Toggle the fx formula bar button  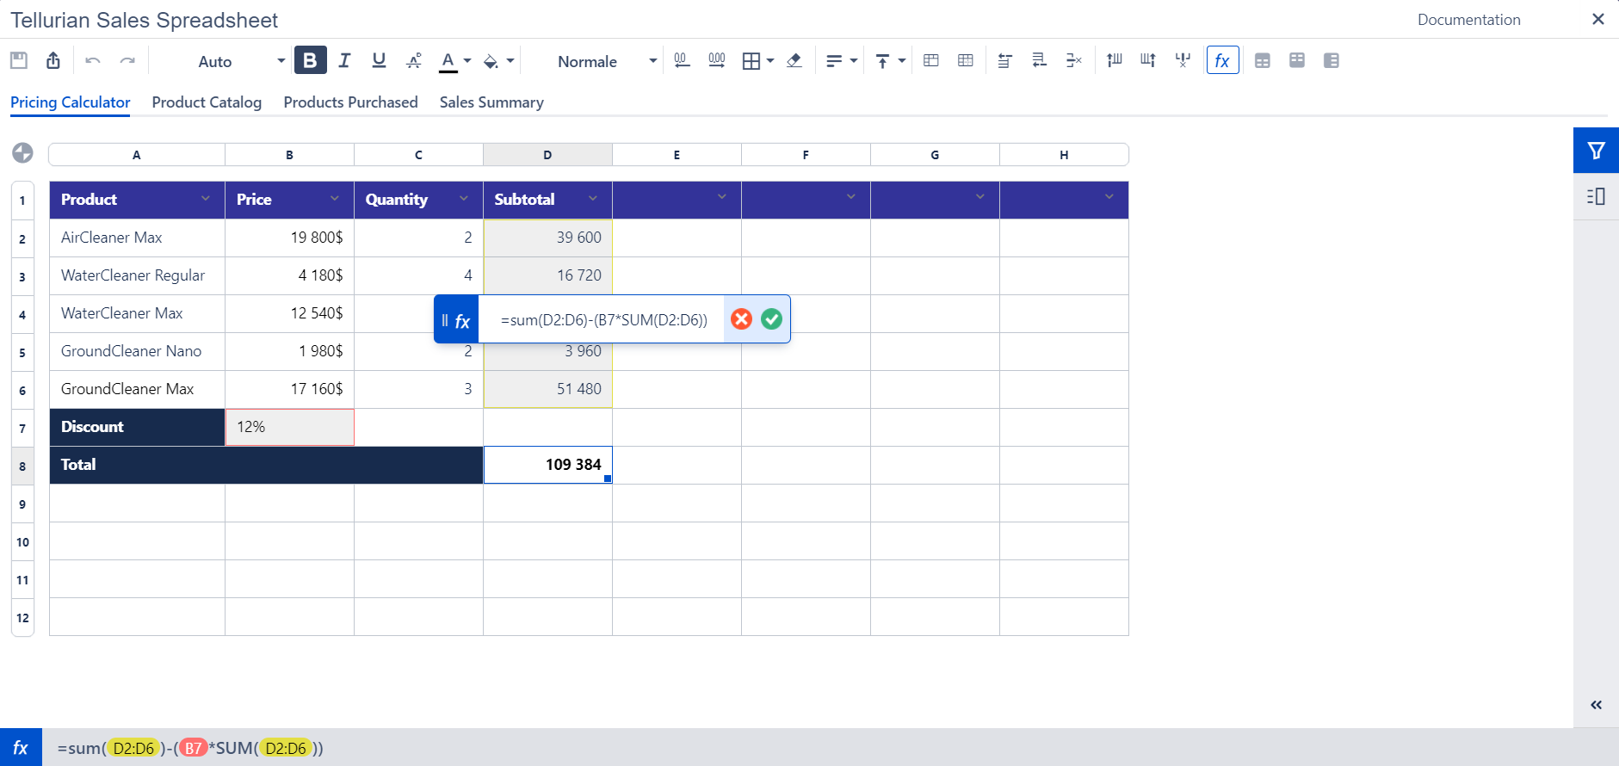[x=1222, y=60]
